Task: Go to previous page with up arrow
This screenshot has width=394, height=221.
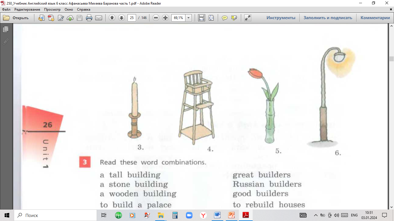Action: (x=112, y=18)
